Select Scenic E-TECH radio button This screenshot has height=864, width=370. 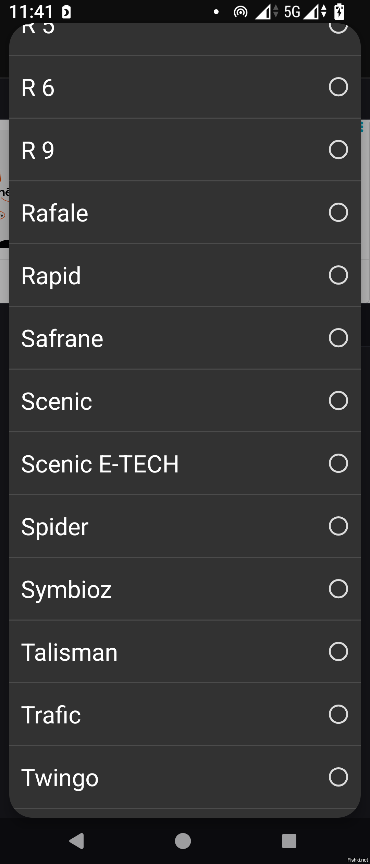coord(338,463)
